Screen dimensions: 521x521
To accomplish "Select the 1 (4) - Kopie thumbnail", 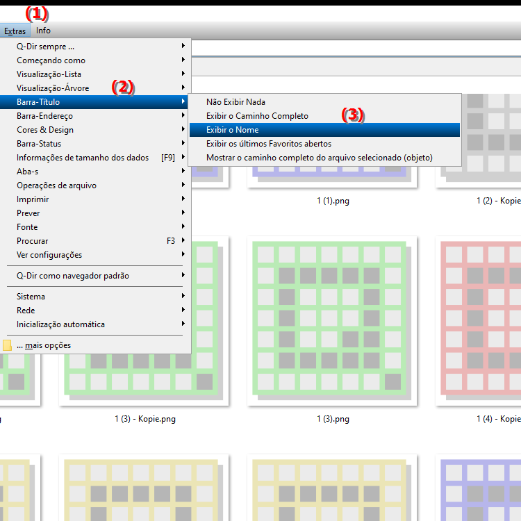I will click(479, 321).
